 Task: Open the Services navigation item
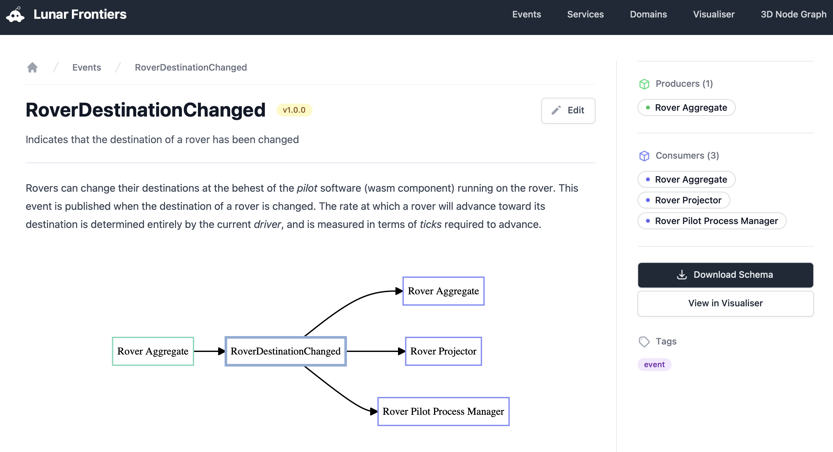[585, 14]
